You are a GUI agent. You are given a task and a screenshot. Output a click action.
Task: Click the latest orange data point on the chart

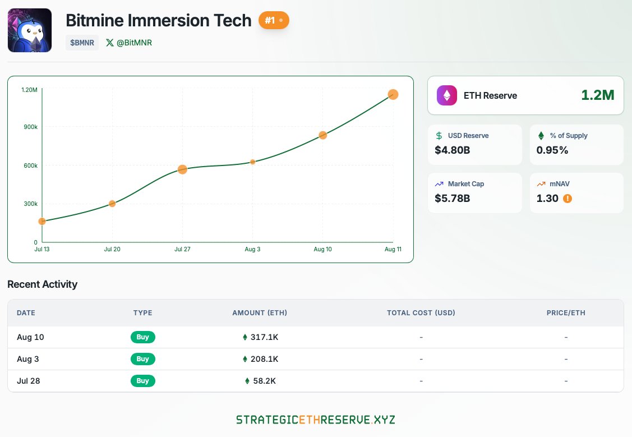click(x=393, y=95)
